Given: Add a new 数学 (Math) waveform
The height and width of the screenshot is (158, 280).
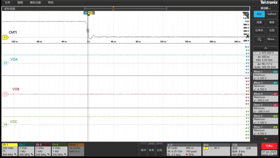Looking at the screenshot, I should [143, 149].
